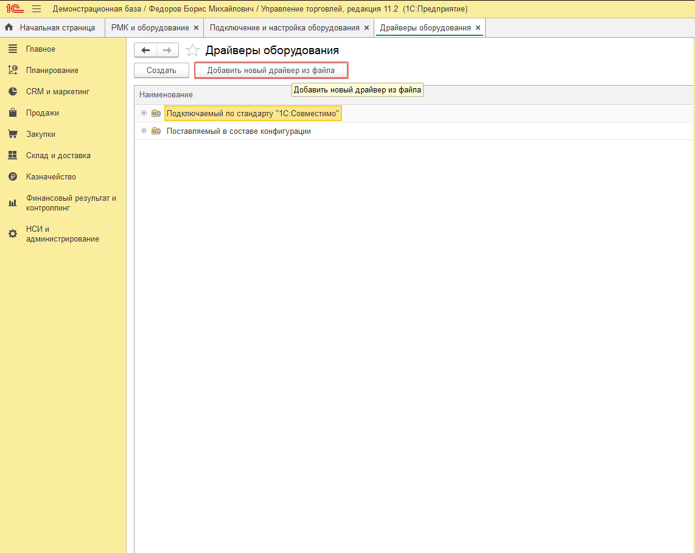Viewport: 695px width, 553px height.
Task: Open CRM и маркетинг section
Action: tap(58, 91)
